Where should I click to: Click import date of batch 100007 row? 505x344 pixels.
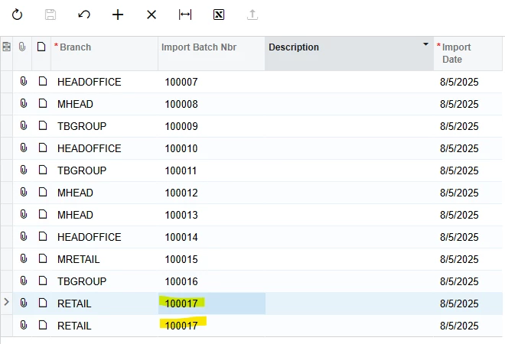pyautogui.click(x=468, y=82)
